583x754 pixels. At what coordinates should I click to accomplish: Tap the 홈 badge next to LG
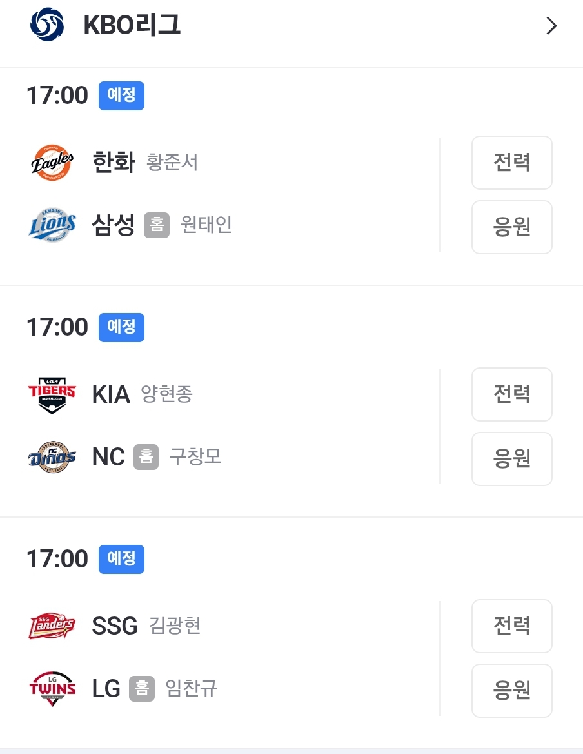click(x=142, y=689)
